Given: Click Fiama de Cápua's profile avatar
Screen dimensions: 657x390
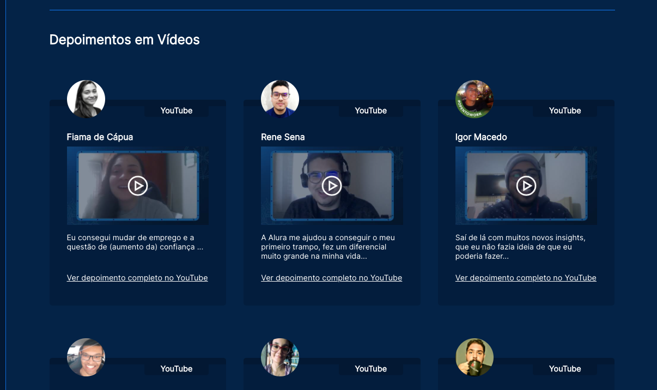Looking at the screenshot, I should [x=86, y=99].
